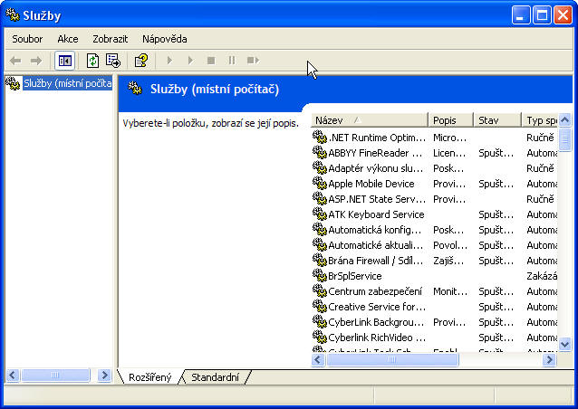This screenshot has width=578, height=409.
Task: Click the gear icon beside BrSplService
Action: pos(319,276)
